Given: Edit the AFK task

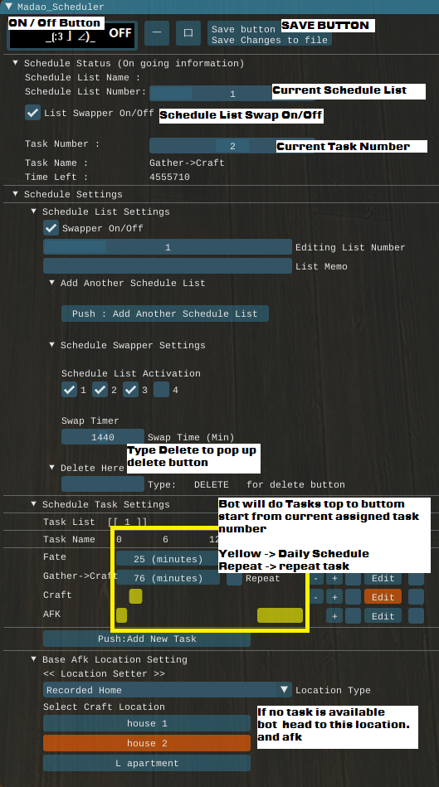Looking at the screenshot, I should coord(383,616).
